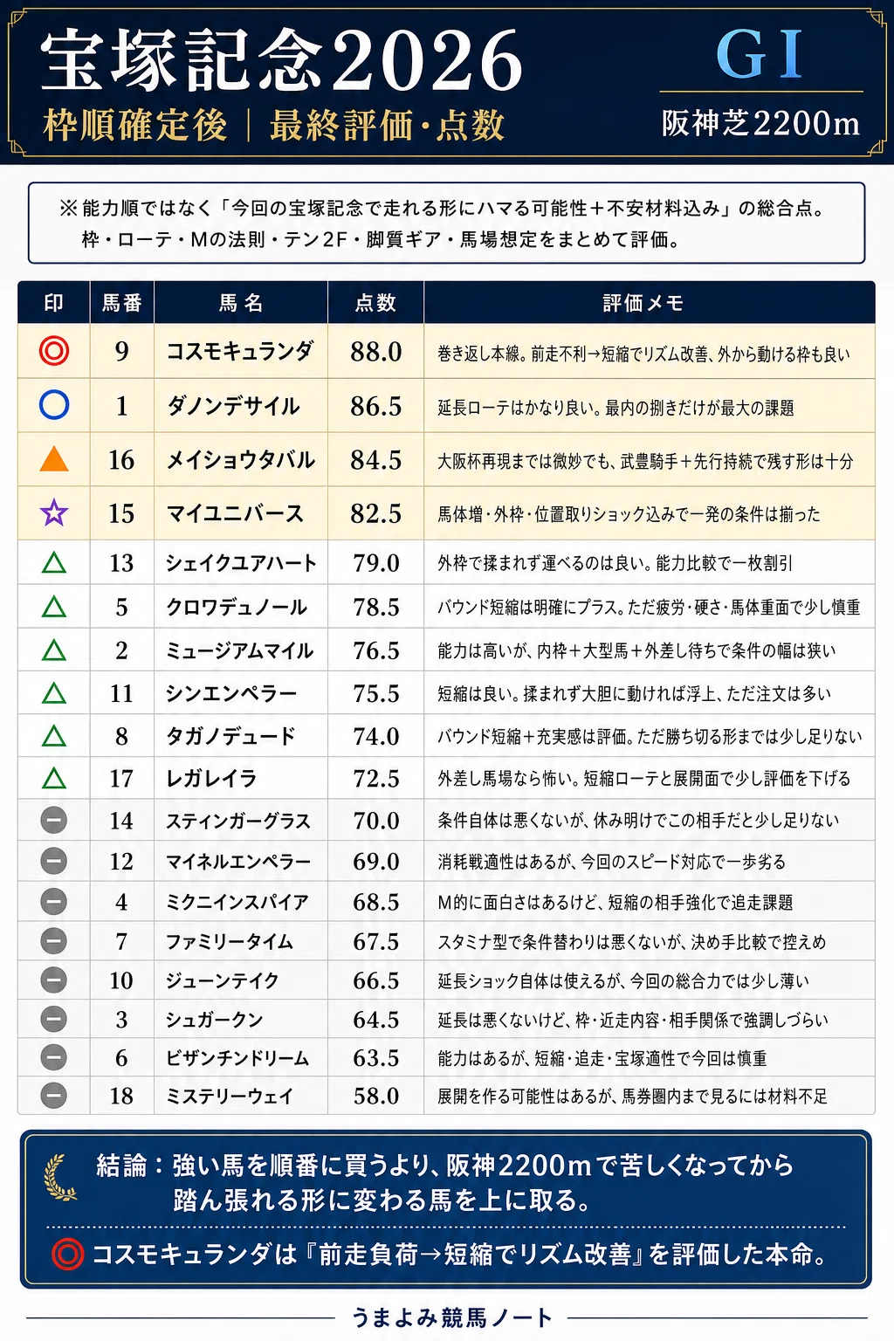The height and width of the screenshot is (1341, 894).
Task: Click horse name クロワデュノール
Action: (x=237, y=607)
